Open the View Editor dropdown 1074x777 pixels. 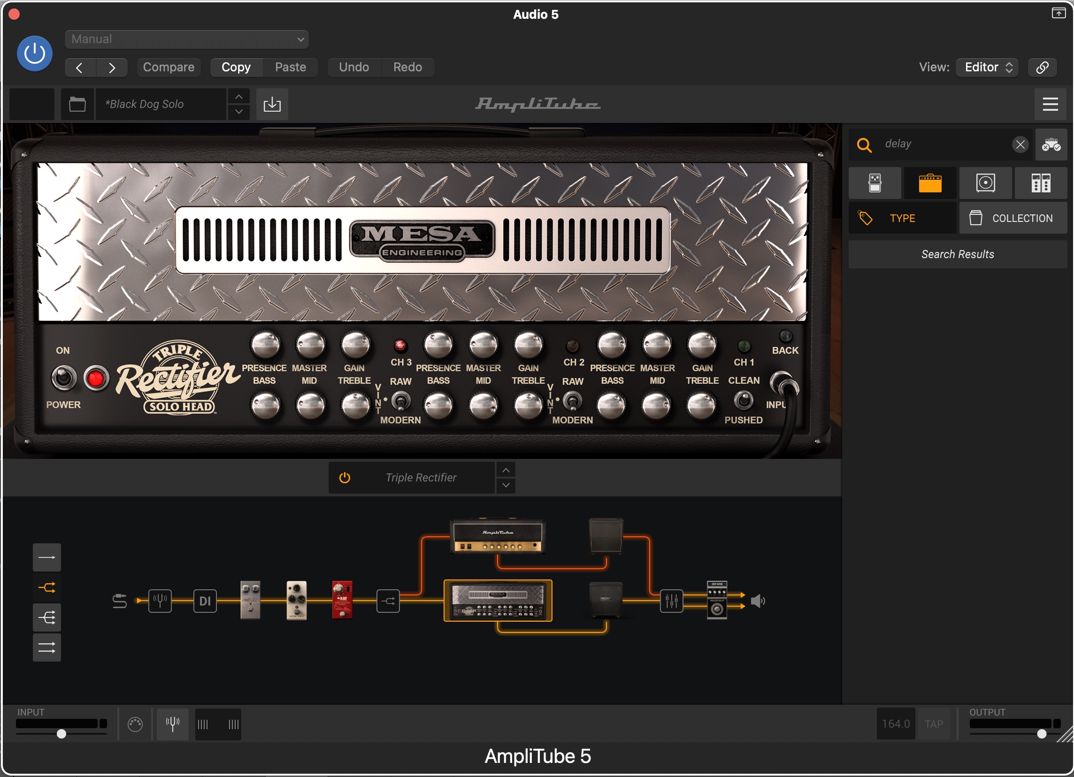pyautogui.click(x=987, y=67)
